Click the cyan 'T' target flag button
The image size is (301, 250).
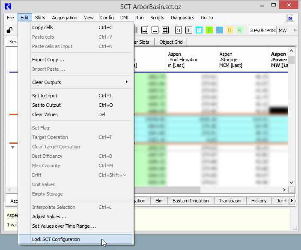(199, 30)
